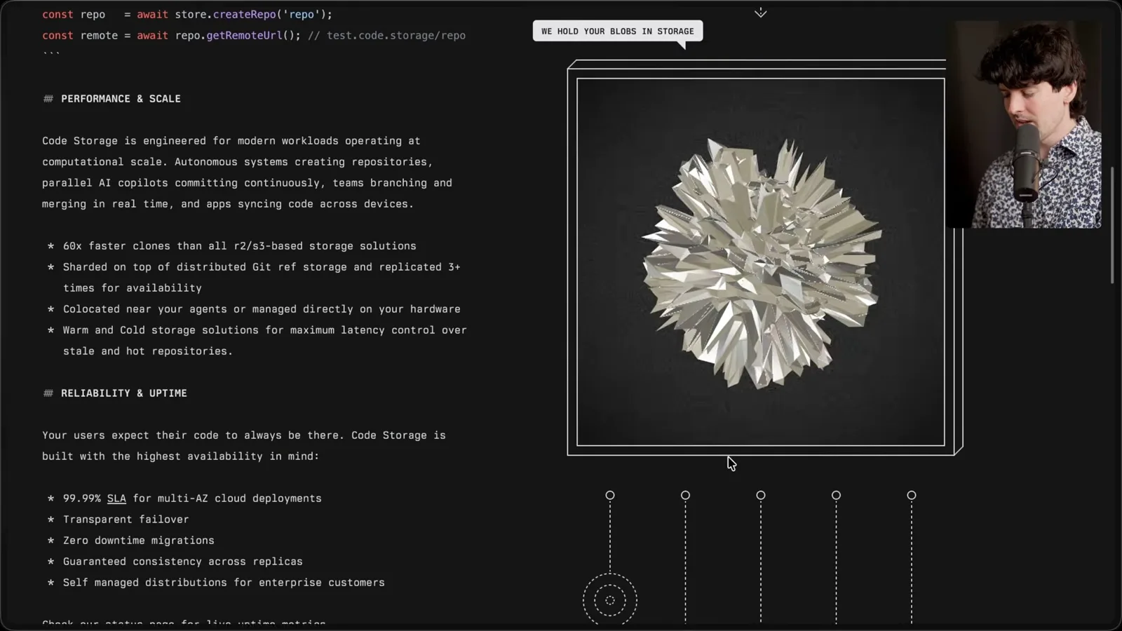Click the 'getRemoteUrl' code call
1122x631 pixels.
pyautogui.click(x=244, y=35)
